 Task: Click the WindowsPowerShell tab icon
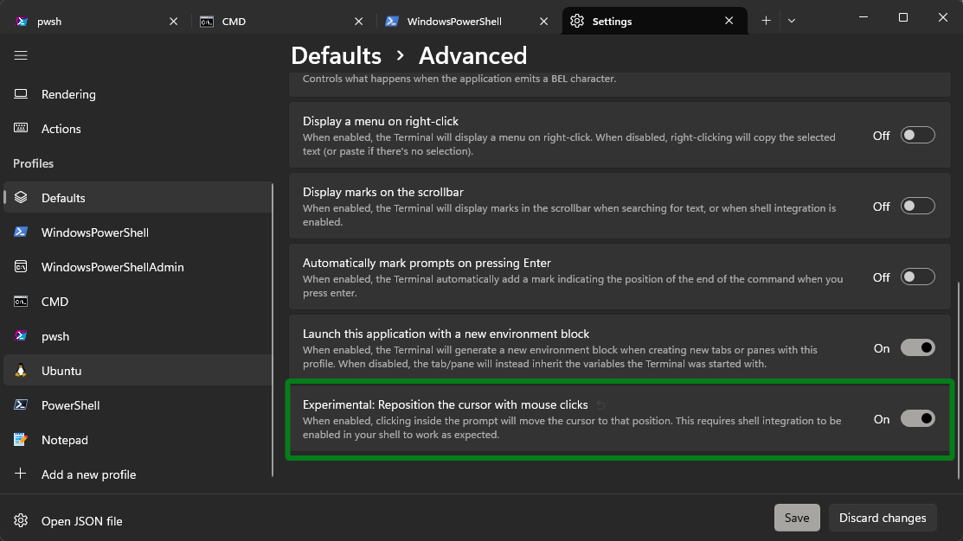click(392, 22)
